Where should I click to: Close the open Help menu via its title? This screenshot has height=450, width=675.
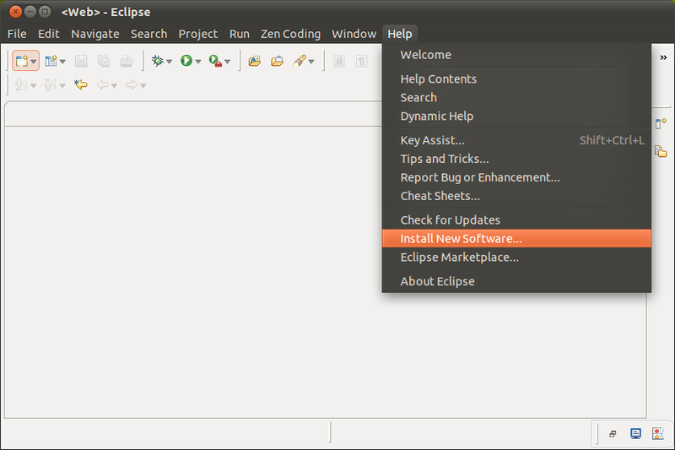(400, 34)
